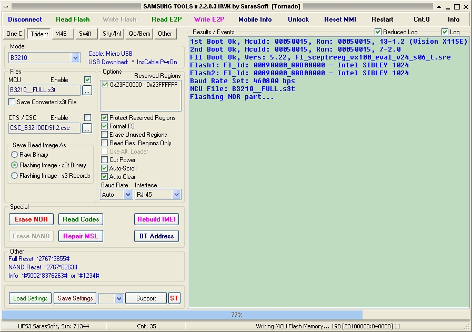Image resolution: width=472 pixels, height=332 pixels.
Task: Open the Info toolbar item
Action: [454, 19]
